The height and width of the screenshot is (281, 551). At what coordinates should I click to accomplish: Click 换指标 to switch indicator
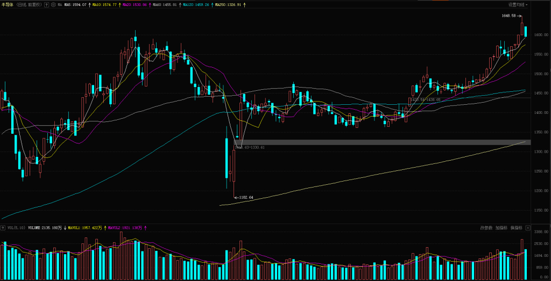pos(517,228)
